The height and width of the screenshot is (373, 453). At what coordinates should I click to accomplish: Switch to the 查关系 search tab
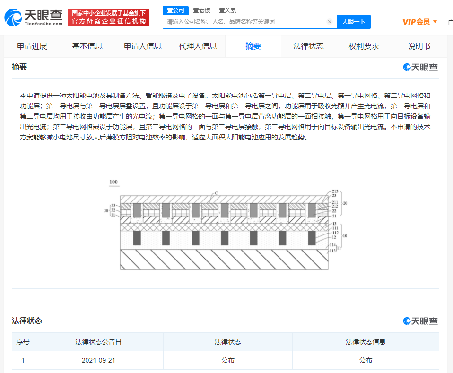227,10
